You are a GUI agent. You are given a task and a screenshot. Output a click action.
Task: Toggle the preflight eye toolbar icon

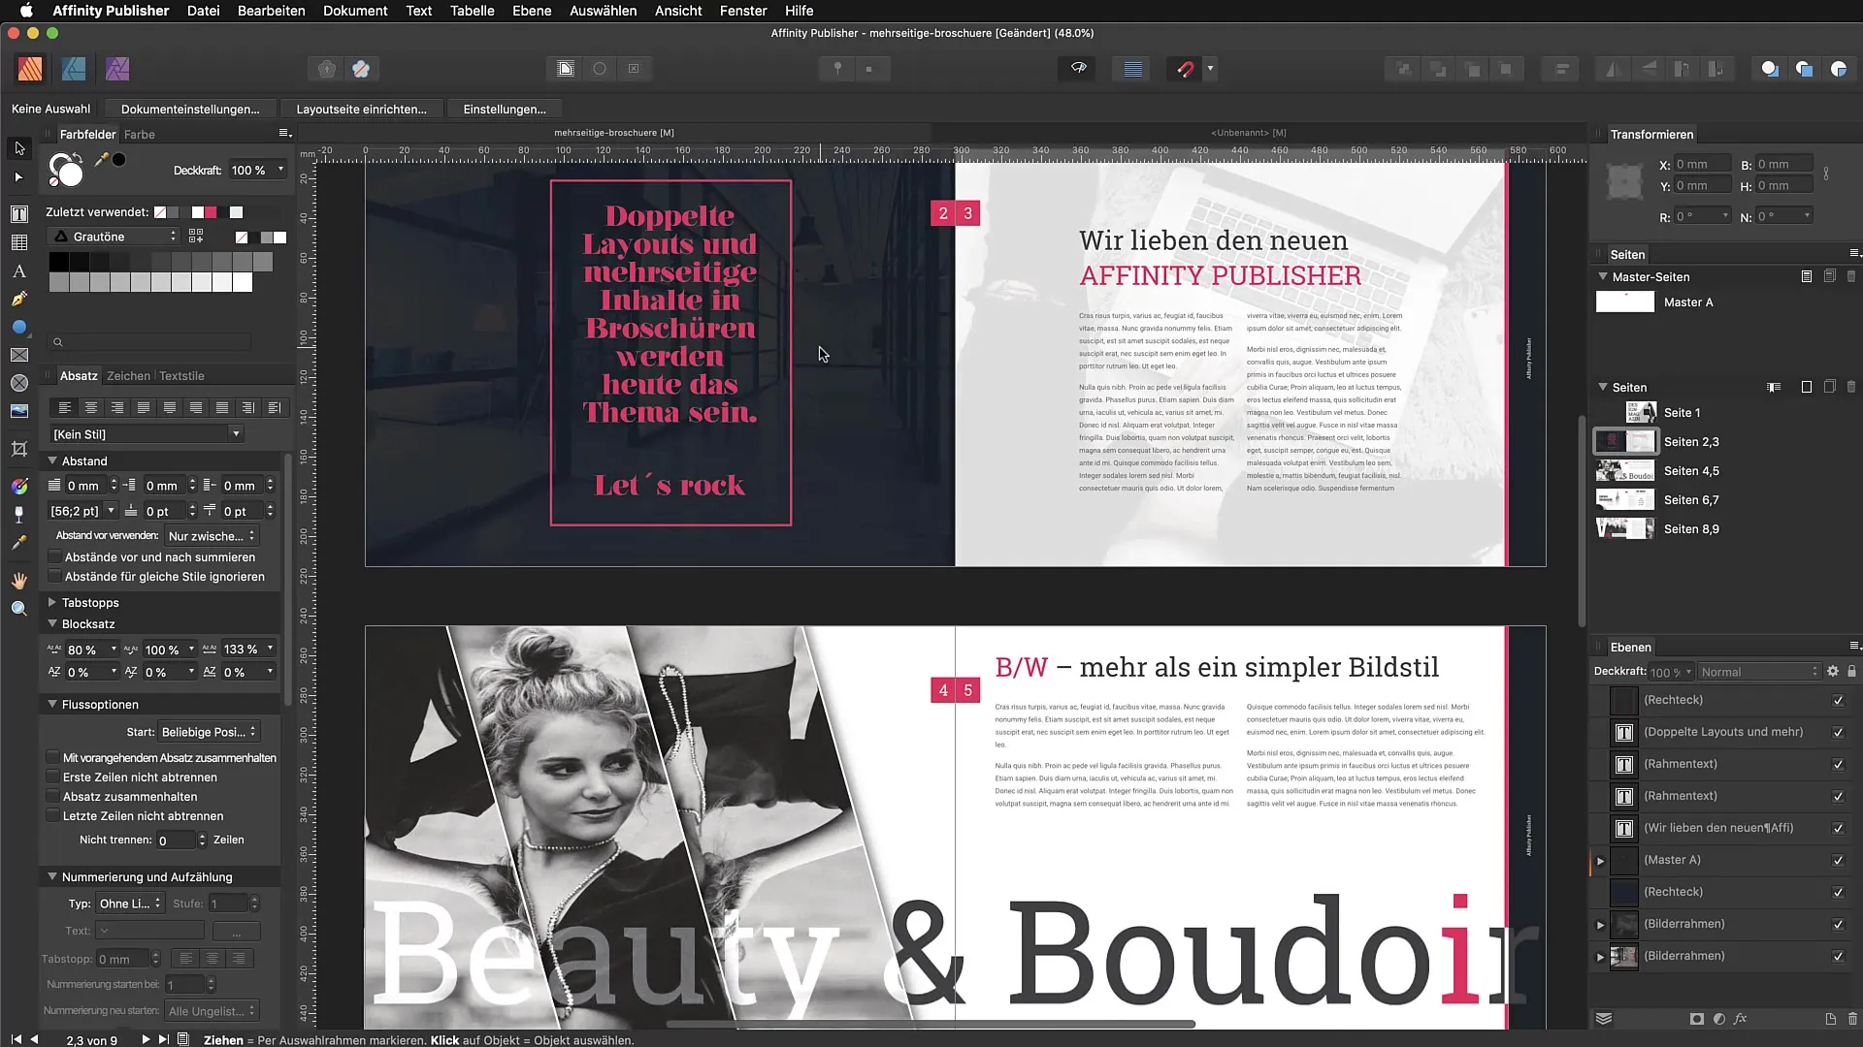pyautogui.click(x=1078, y=69)
